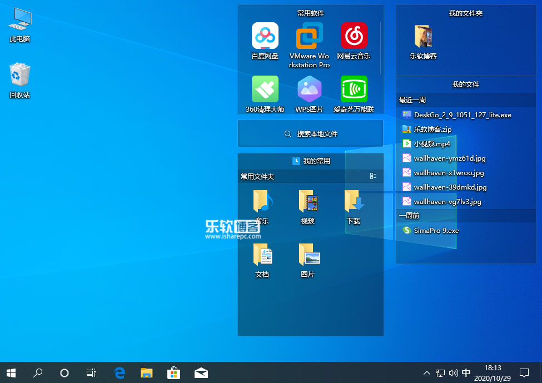The height and width of the screenshot is (383, 542).
Task: Click the 常用软件 panel title
Action: (310, 13)
